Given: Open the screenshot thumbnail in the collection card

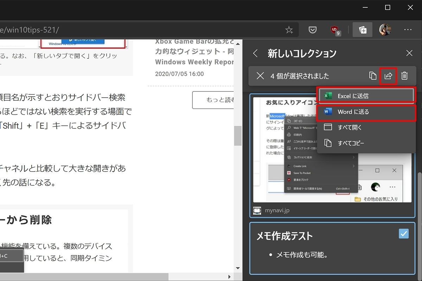Looking at the screenshot, I should pyautogui.click(x=332, y=149).
